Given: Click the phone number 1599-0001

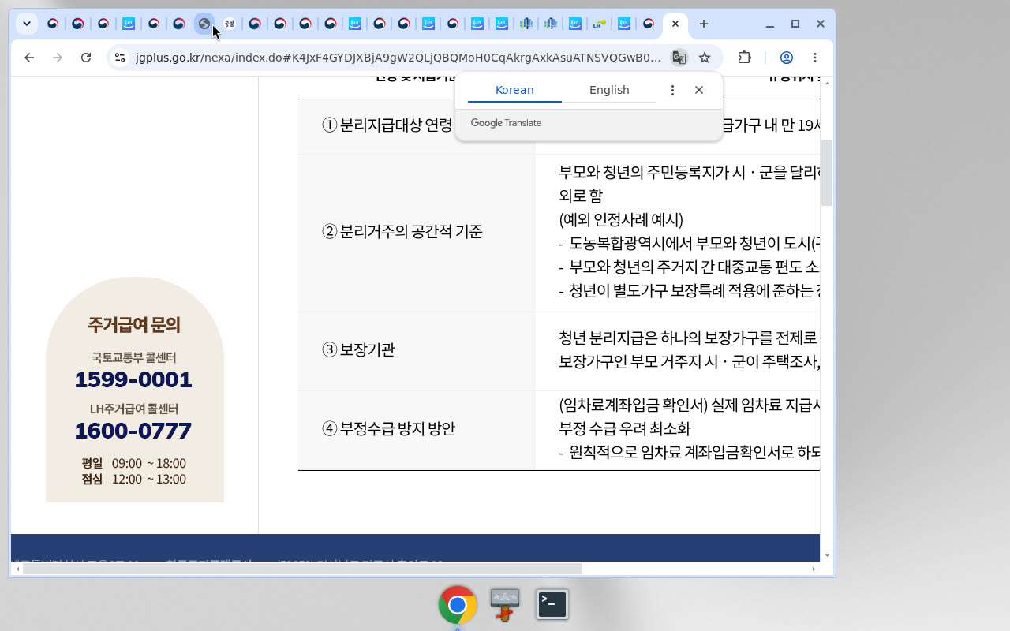Looking at the screenshot, I should coord(133,380).
